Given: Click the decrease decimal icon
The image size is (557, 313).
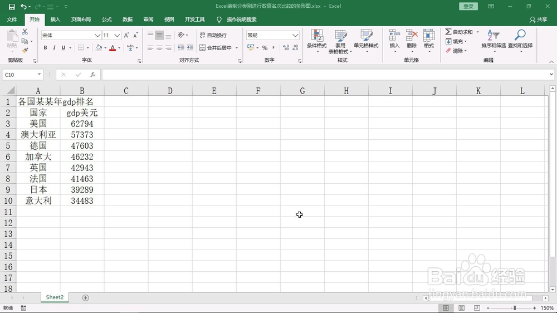Looking at the screenshot, I should [x=295, y=47].
